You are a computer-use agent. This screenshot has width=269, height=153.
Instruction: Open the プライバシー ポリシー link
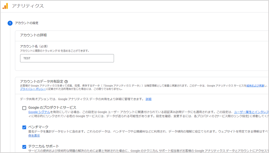33,89
